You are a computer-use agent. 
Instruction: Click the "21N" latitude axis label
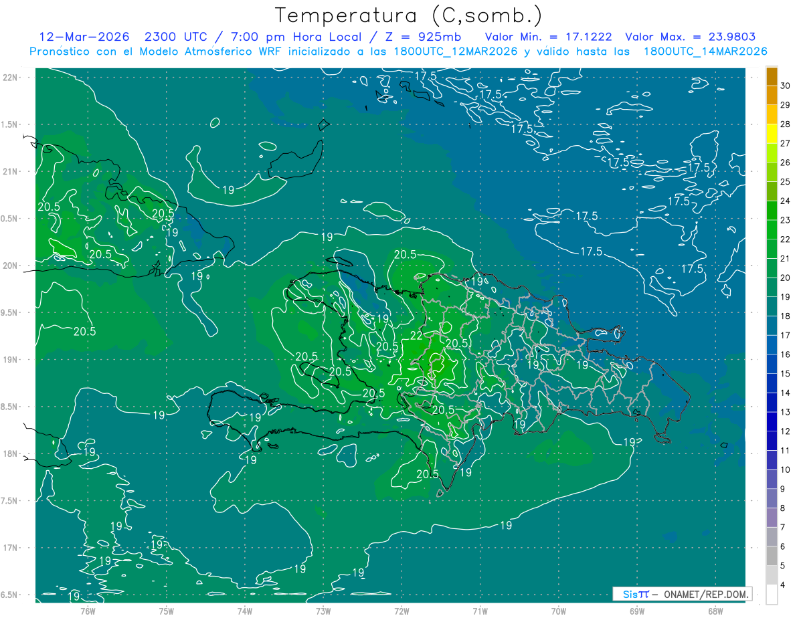tap(11, 171)
